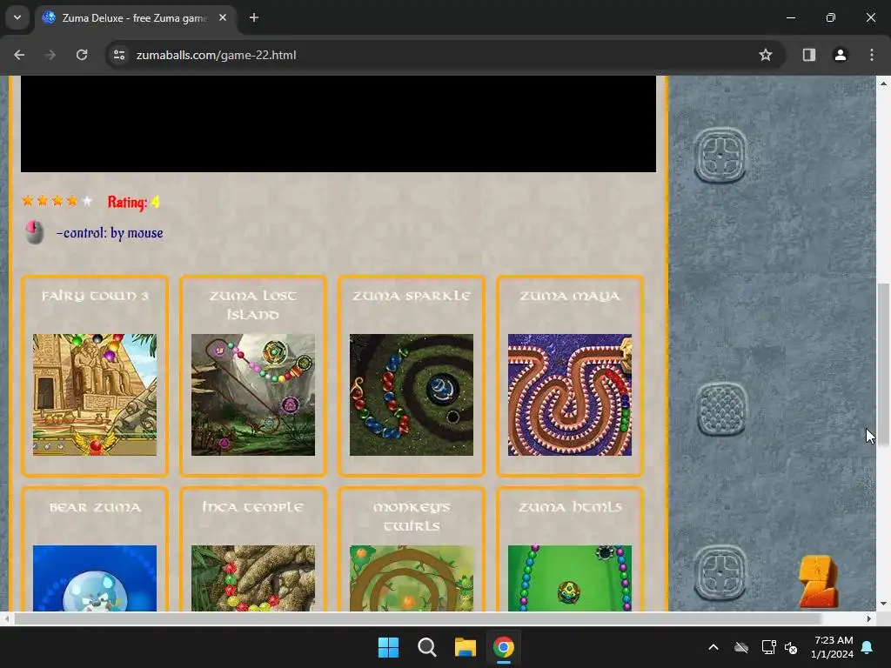Open the Windows Start menu
Screen dimensions: 891x668
tap(389, 647)
